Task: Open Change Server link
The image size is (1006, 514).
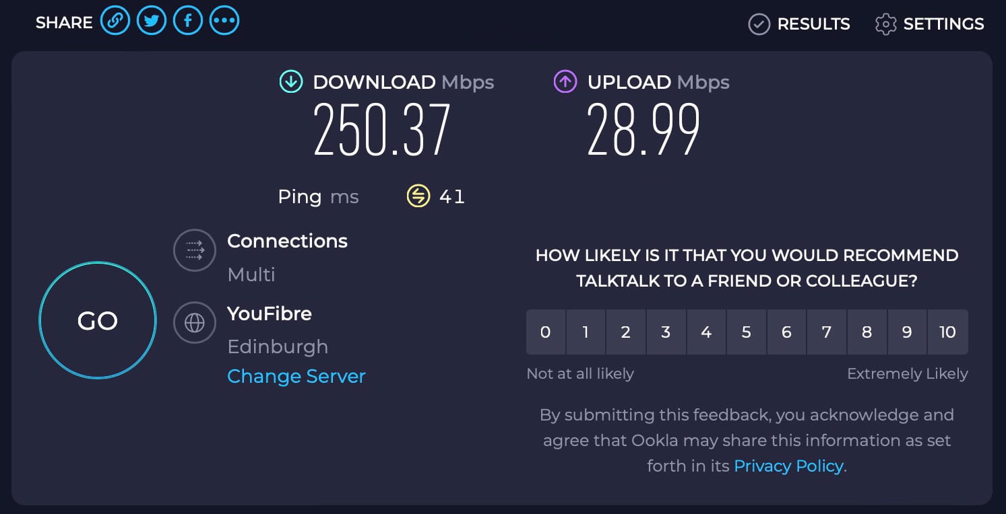Action: point(296,376)
